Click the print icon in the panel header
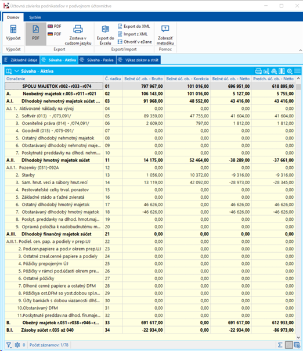 [258, 71]
